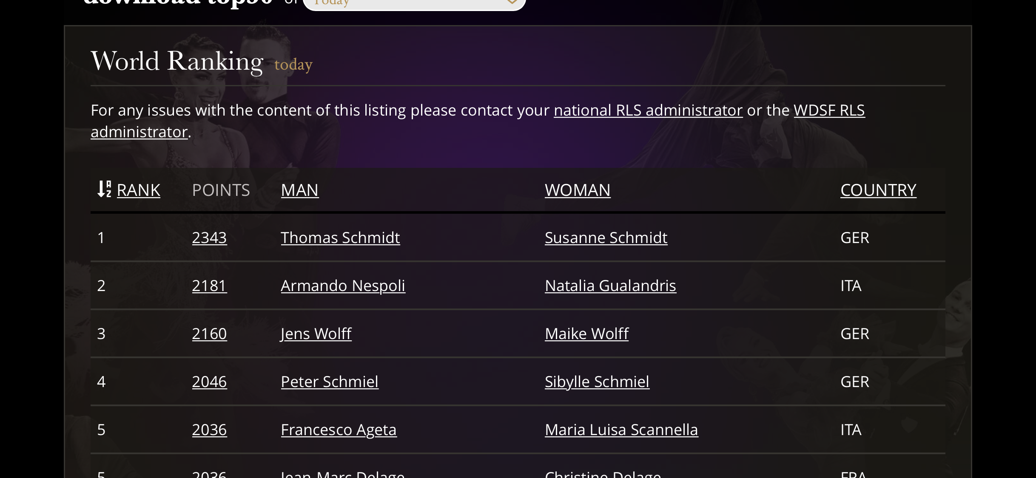View points detail 2343
The image size is (1036, 478).
(x=209, y=238)
